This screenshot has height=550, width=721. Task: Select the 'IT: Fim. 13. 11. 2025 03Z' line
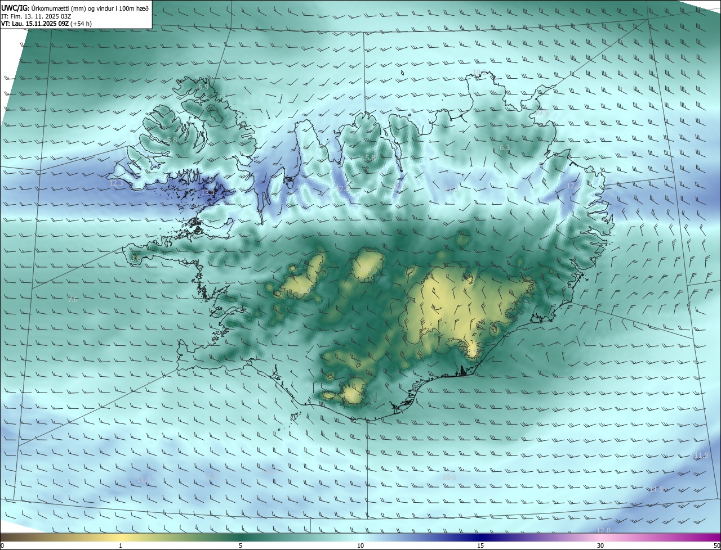coord(35,16)
